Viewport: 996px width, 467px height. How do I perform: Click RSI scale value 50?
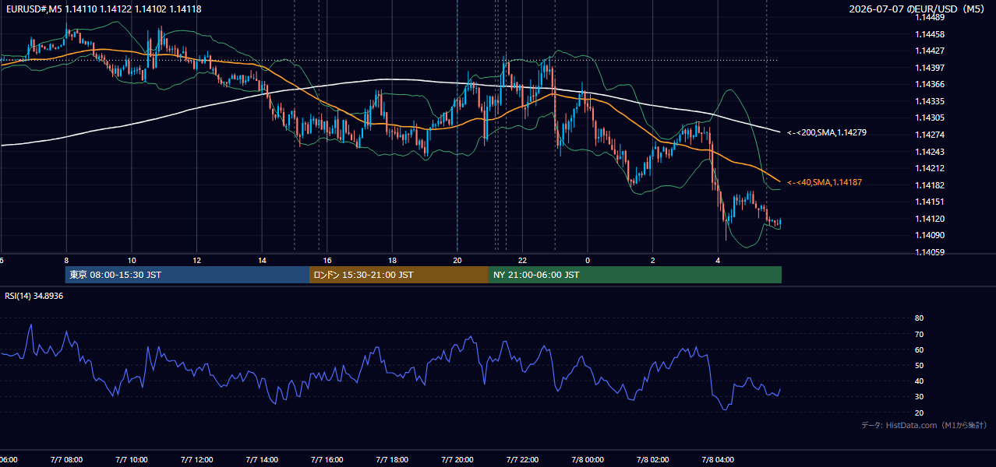pyautogui.click(x=919, y=365)
